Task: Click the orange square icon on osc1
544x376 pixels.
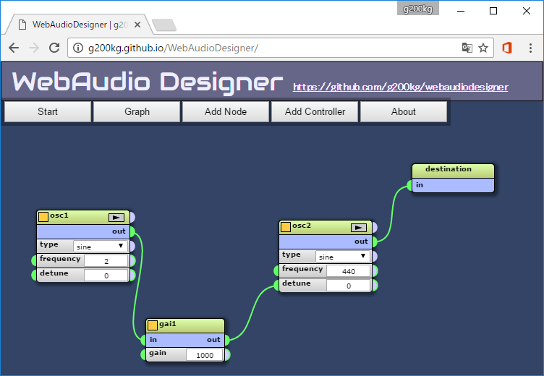Action: (x=43, y=216)
